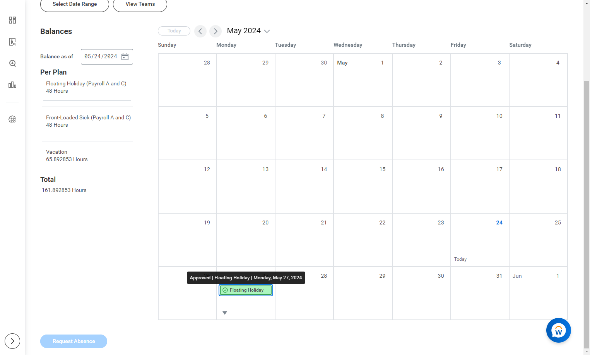Screen dimensions: 590x355
Task: Open the bar chart icon in sidebar
Action: pyautogui.click(x=12, y=85)
